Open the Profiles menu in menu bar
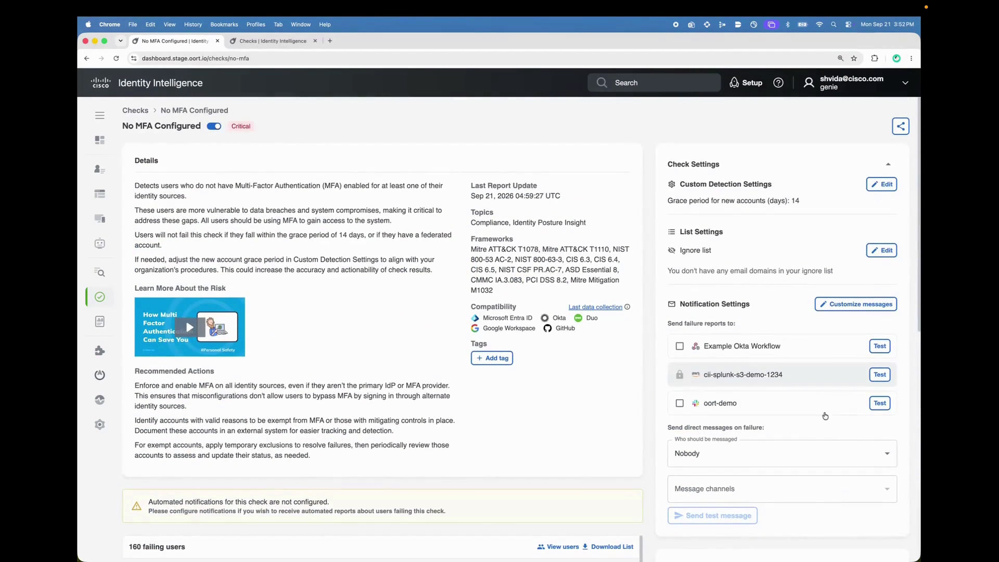Viewport: 999px width, 562px height. pos(255,24)
